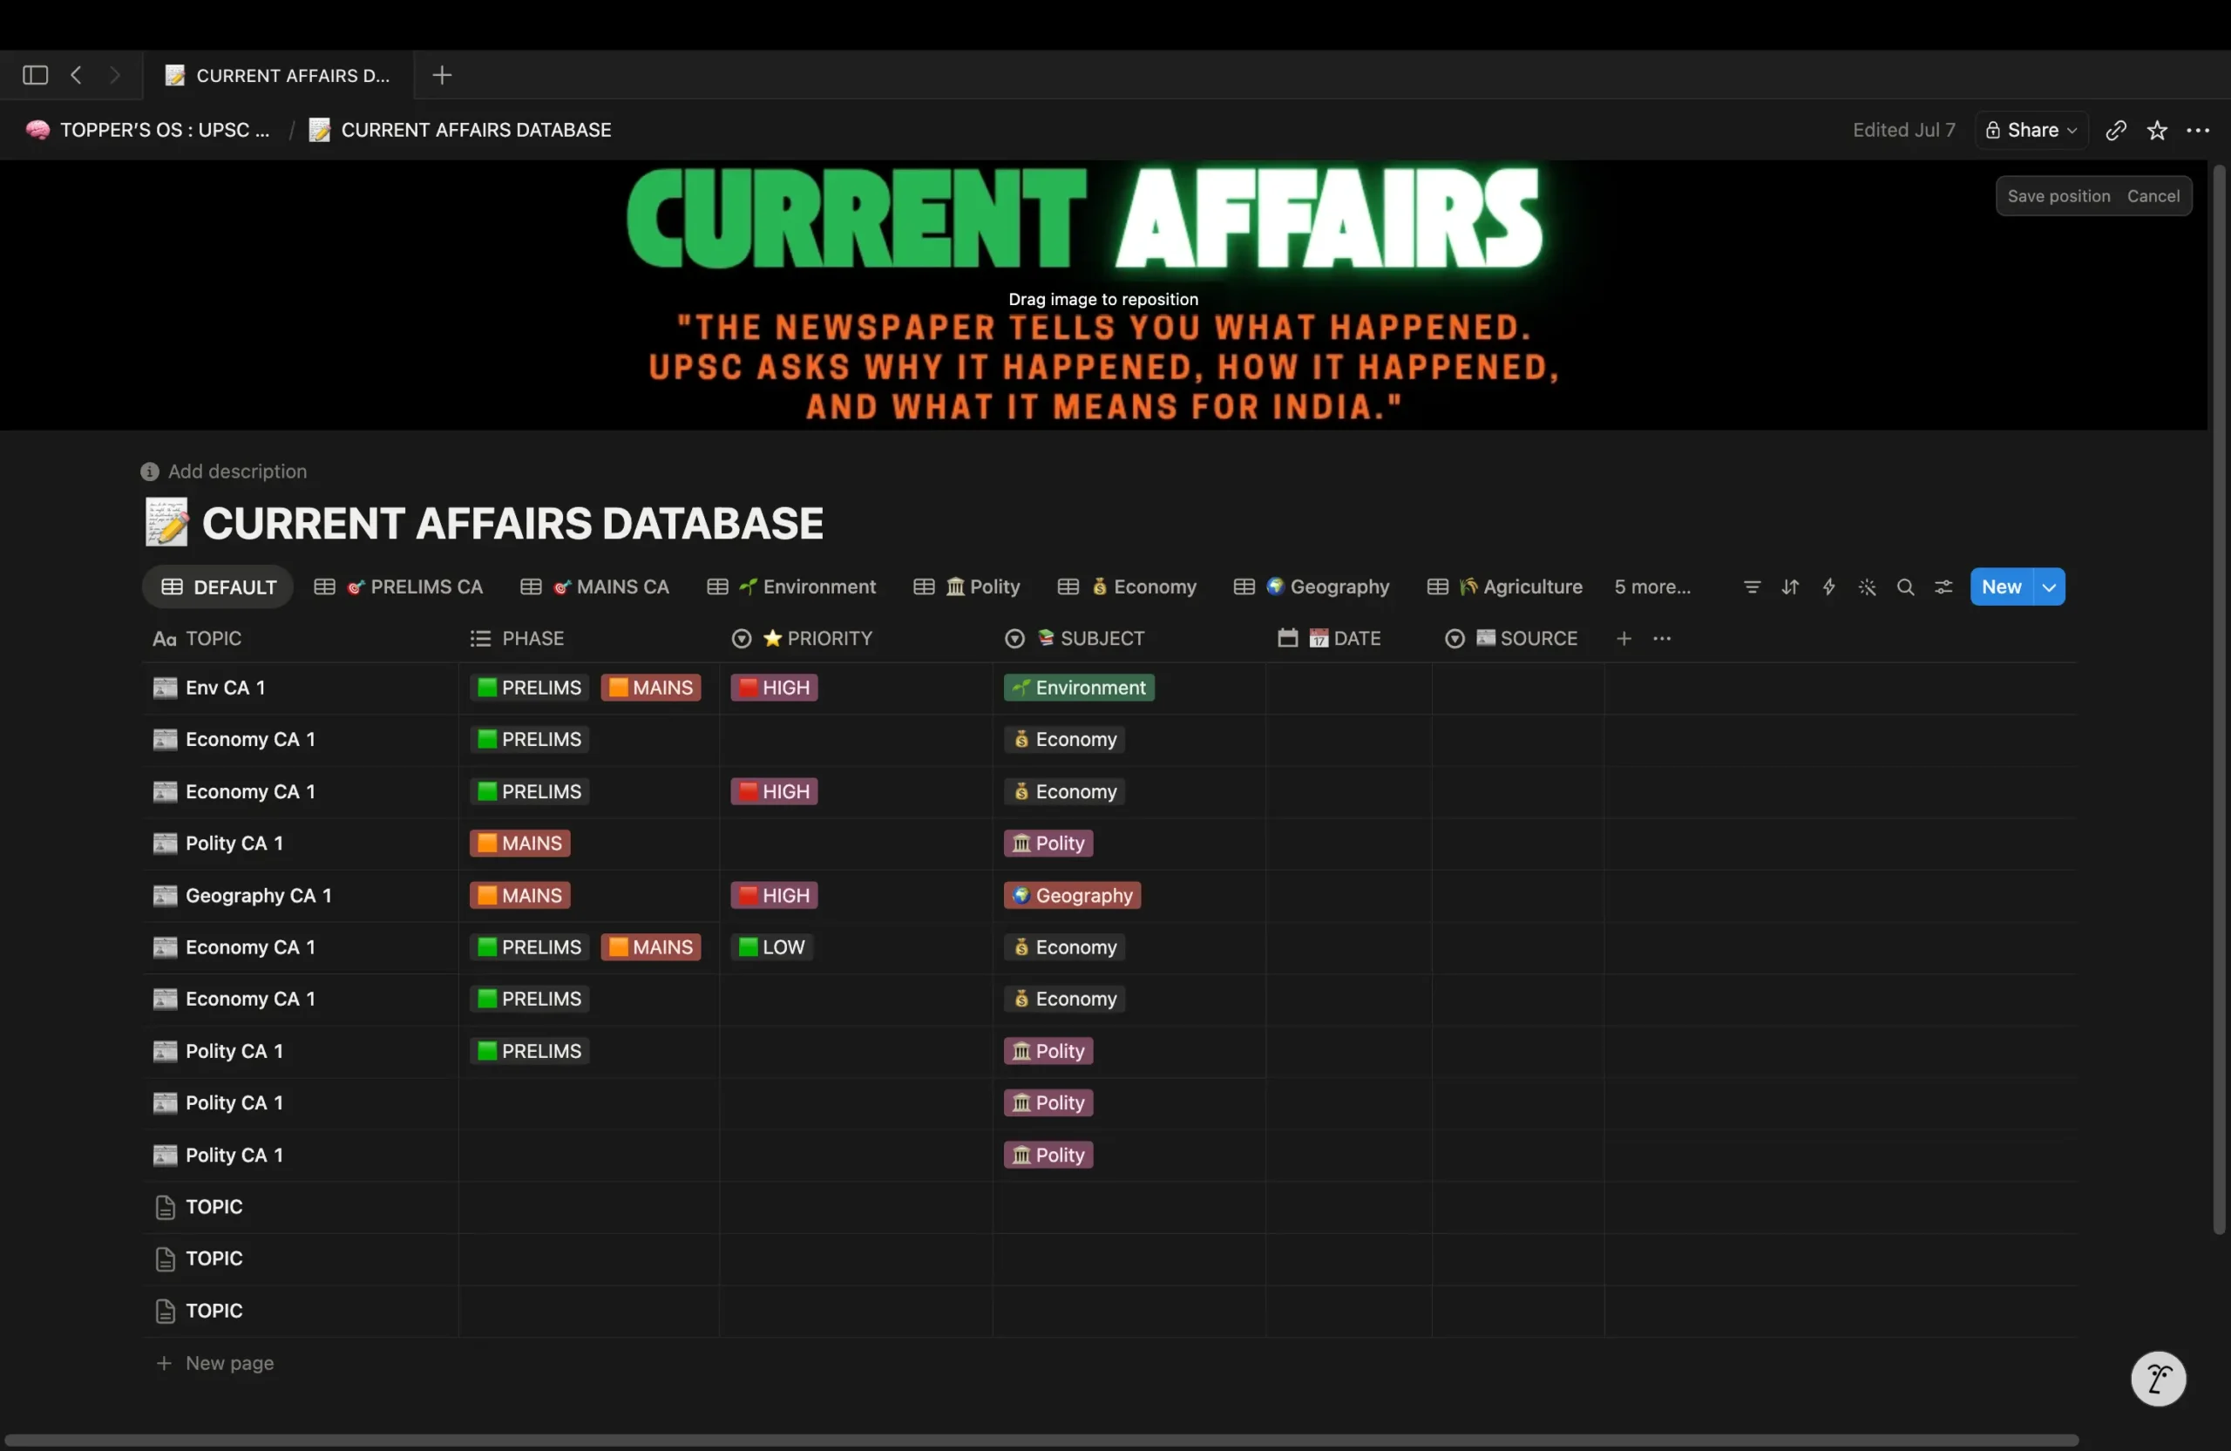This screenshot has width=2231, height=1451.
Task: Expand the New button dropdown arrow
Action: [2049, 587]
